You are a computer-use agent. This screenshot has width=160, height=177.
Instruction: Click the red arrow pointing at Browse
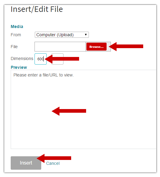click(126, 47)
